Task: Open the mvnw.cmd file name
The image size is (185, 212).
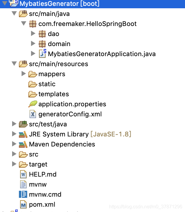Action: (x=45, y=194)
